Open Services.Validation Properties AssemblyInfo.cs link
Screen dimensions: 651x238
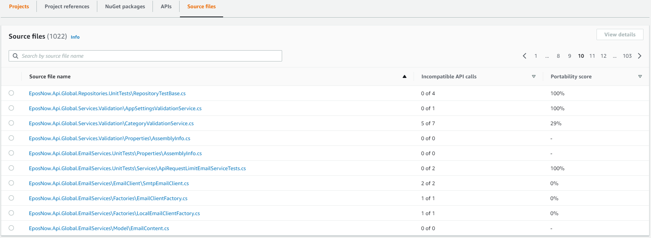coord(109,138)
